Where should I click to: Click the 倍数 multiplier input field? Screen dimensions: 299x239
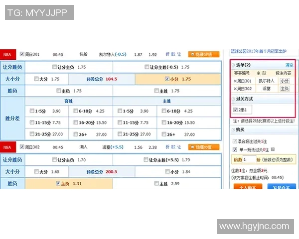[x=248, y=159]
